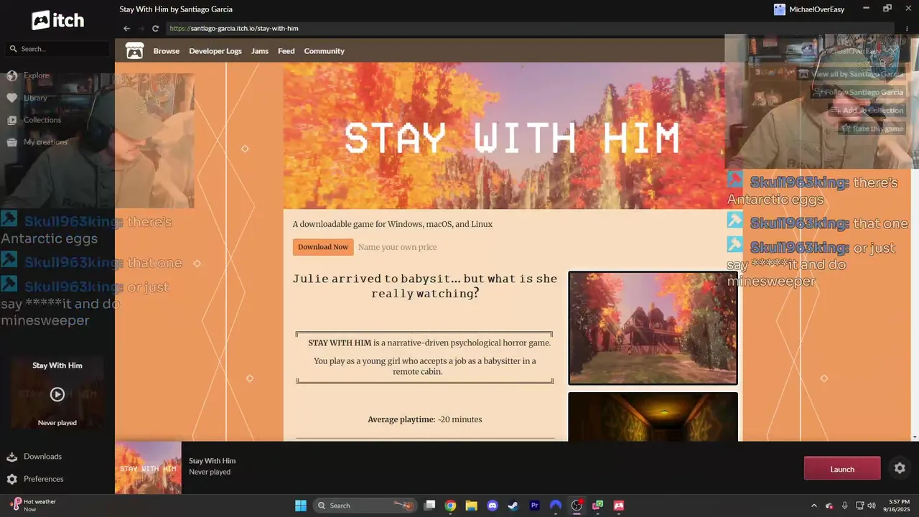The width and height of the screenshot is (919, 517).
Task: Open Adobe Premiere Pro from the taskbar
Action: (x=534, y=506)
